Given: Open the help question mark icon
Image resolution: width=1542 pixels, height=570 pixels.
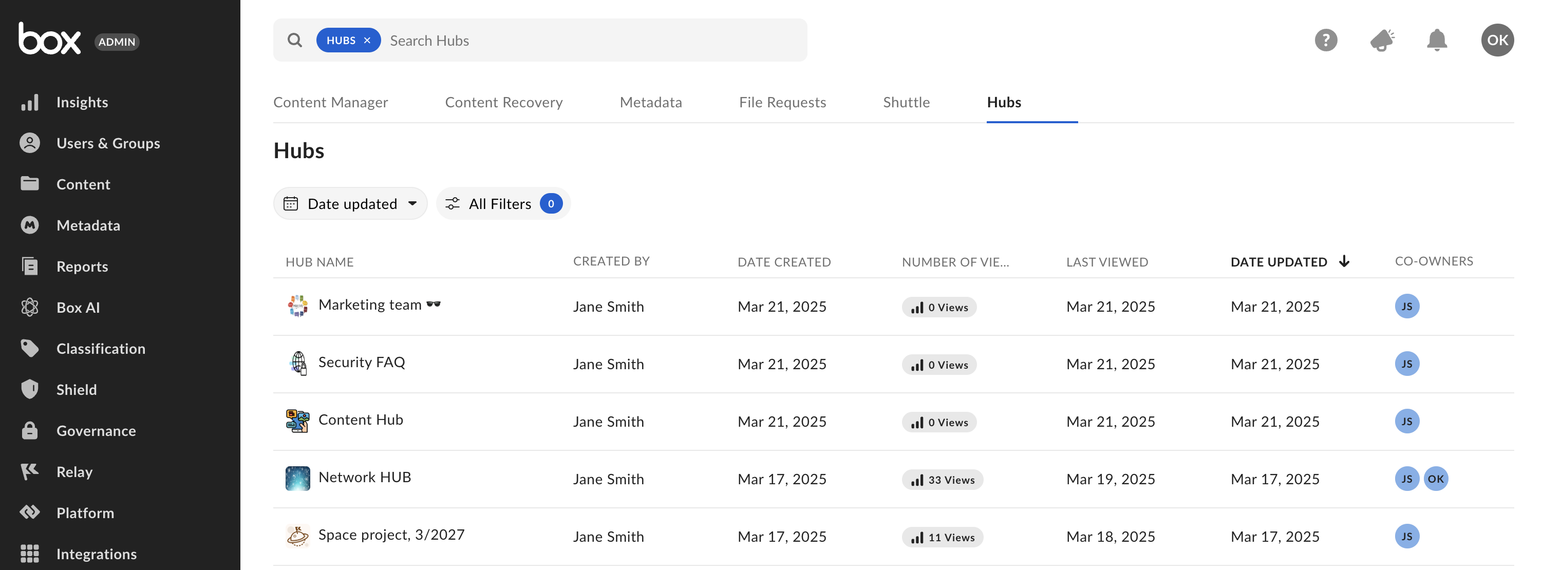Looking at the screenshot, I should click(1325, 40).
